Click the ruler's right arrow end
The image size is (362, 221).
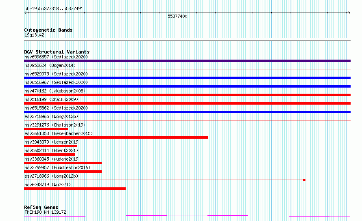[349, 13]
